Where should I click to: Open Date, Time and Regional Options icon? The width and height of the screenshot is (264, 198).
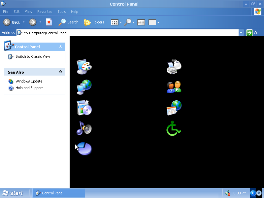pyautogui.click(x=174, y=108)
